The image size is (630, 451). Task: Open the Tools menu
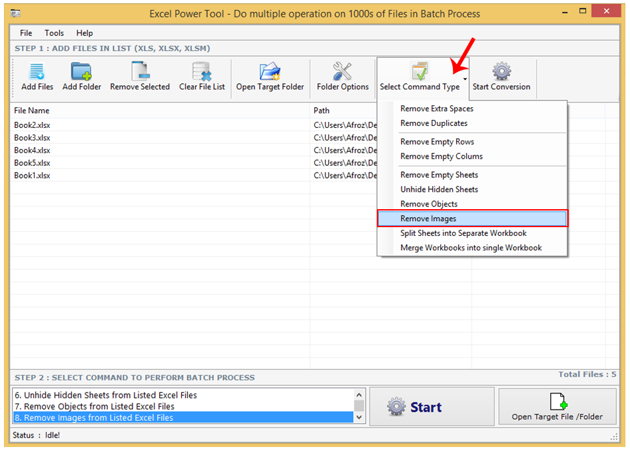tap(54, 33)
